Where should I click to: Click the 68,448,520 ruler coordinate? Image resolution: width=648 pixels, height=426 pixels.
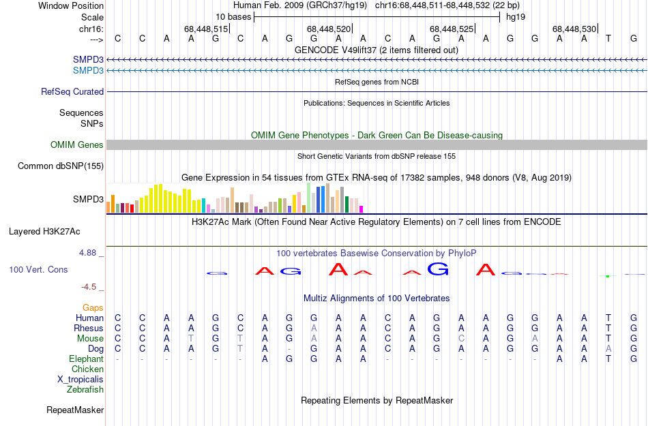(x=329, y=29)
